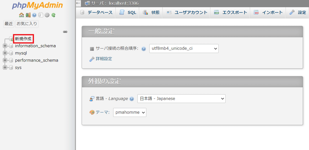
Task: Click the information_schema database icon
Action: [x=11, y=46]
